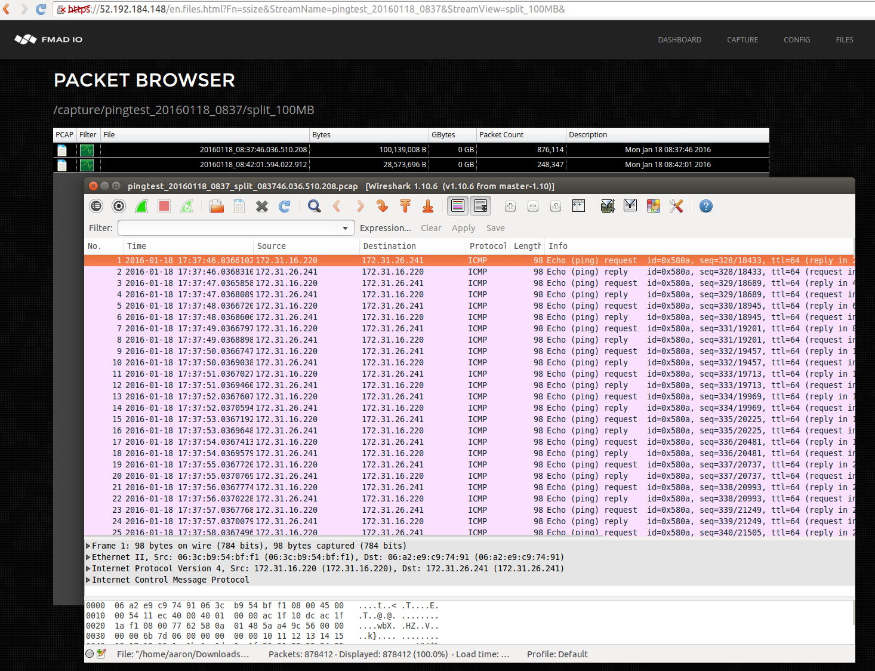Switch to the FILES section

point(845,39)
